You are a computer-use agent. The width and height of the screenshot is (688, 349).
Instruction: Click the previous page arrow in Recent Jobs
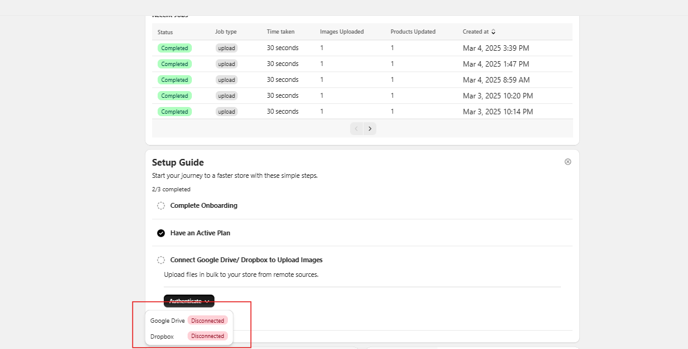pyautogui.click(x=356, y=128)
